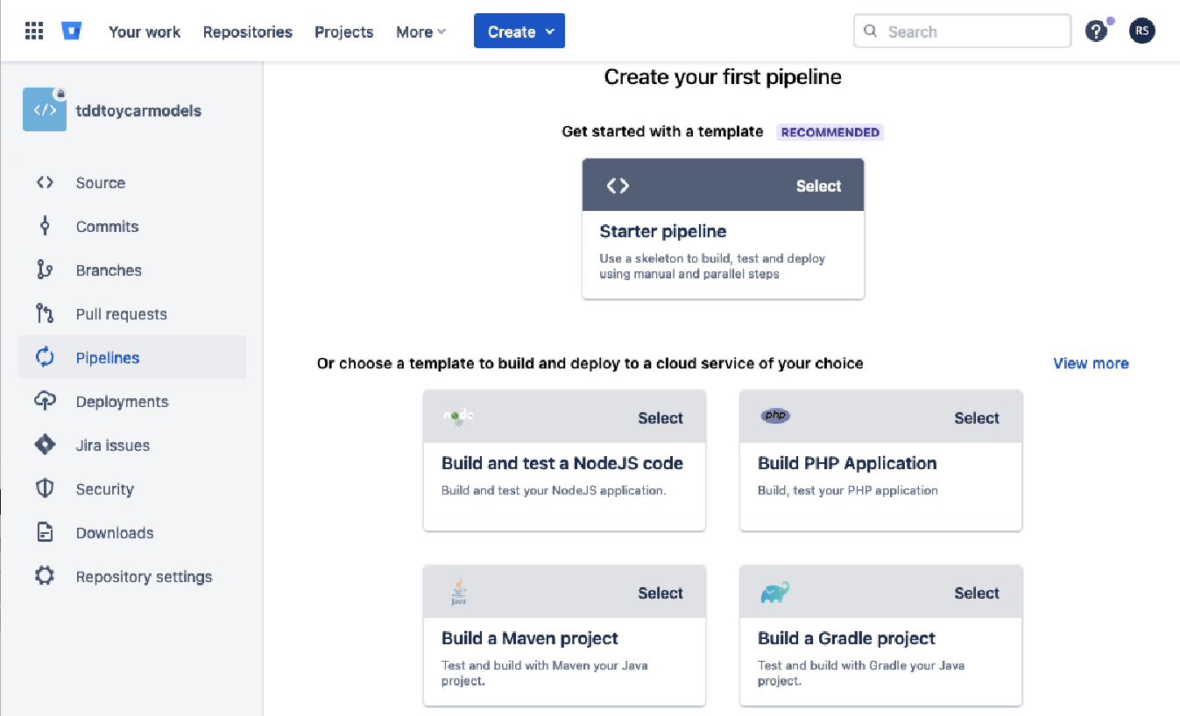Click the Java logo on Maven card
This screenshot has height=716, width=1180.
[458, 593]
